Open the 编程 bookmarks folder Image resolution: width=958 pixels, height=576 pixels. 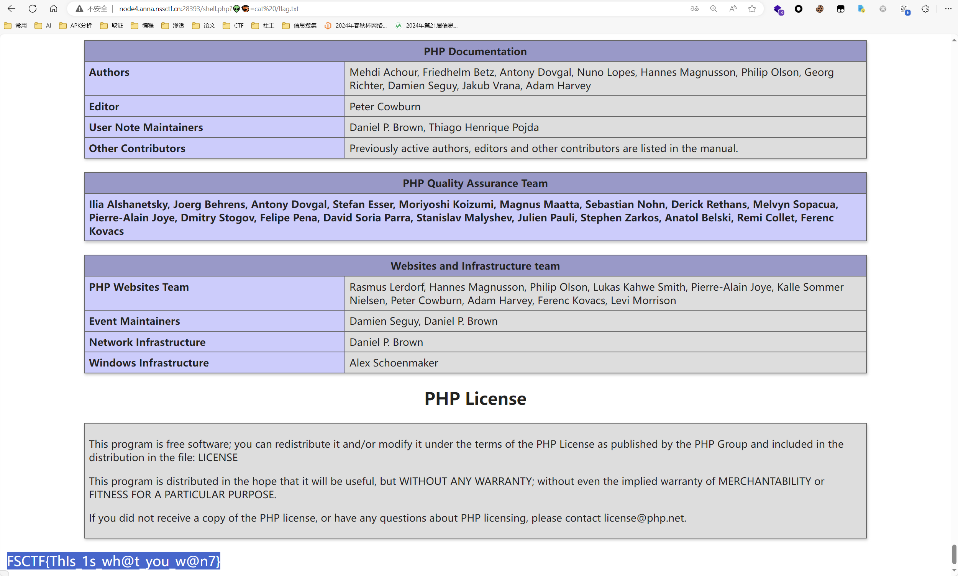(142, 26)
